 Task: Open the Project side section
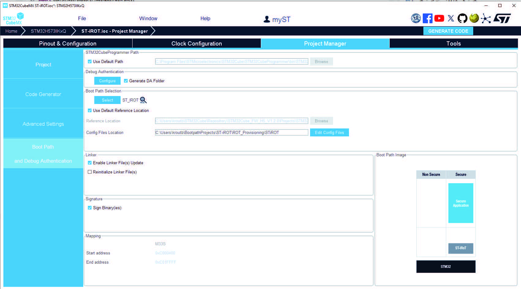coord(43,65)
